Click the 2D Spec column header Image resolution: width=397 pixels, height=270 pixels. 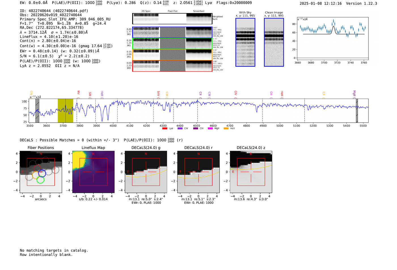click(146, 11)
